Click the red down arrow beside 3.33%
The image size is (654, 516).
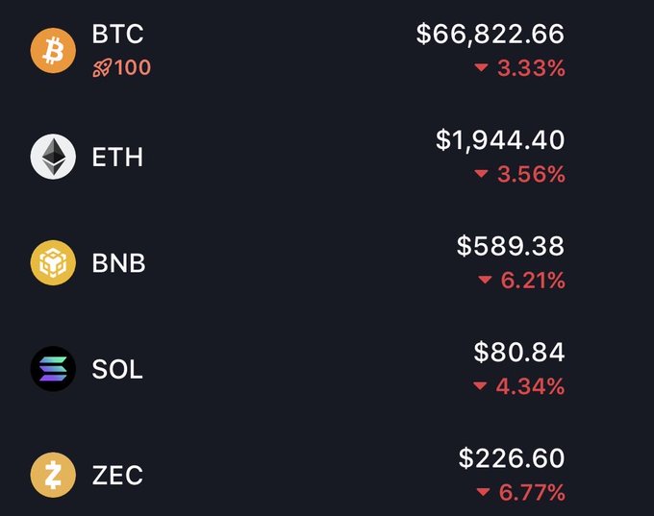tap(482, 68)
